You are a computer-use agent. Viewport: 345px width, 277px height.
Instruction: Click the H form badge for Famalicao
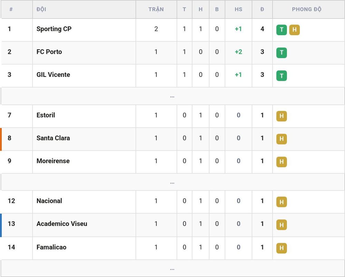(x=282, y=248)
